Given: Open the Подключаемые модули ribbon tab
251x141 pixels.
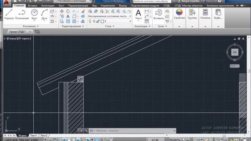Looking at the screenshot, I should [145, 5].
